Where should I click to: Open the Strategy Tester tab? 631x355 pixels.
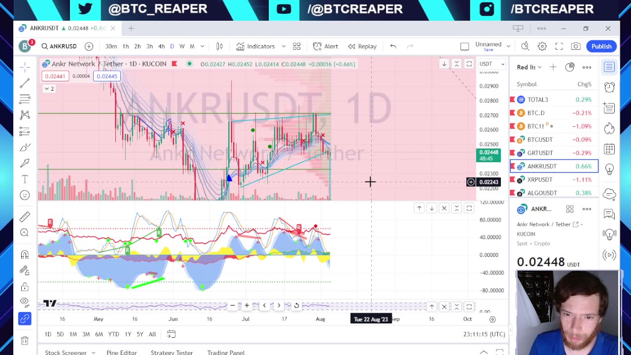[x=172, y=353]
